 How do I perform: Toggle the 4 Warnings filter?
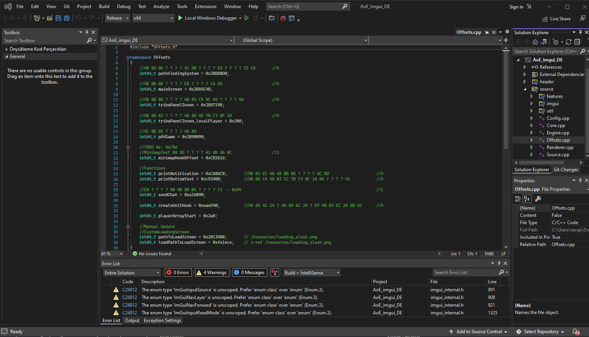pyautogui.click(x=212, y=273)
